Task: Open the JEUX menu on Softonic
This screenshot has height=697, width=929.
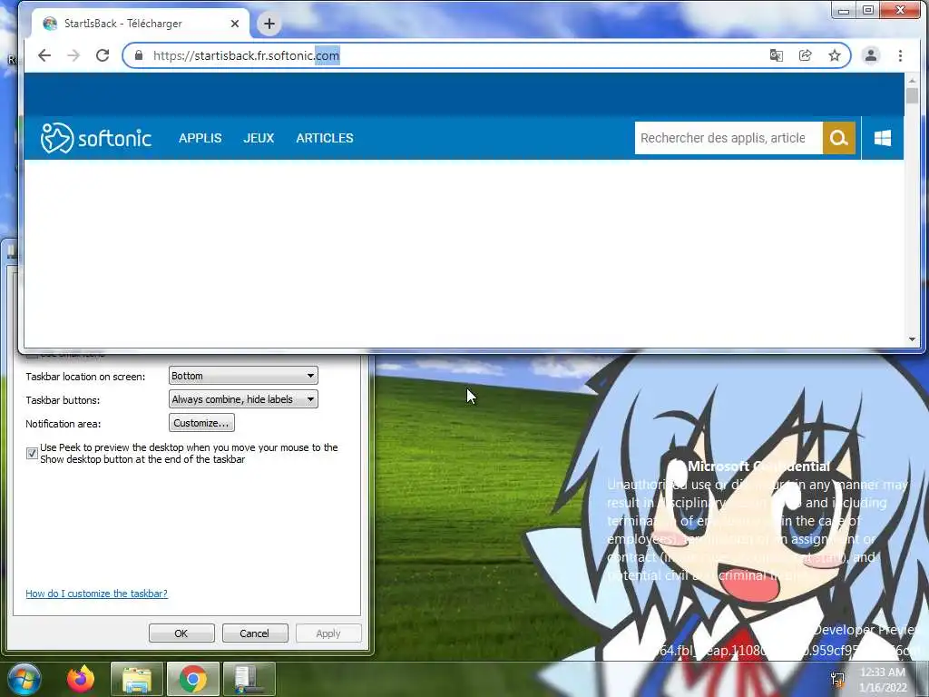Action: pos(259,138)
